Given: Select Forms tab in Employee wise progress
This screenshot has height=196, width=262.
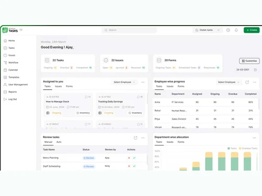Looking at the screenshot, I should (x=181, y=86).
